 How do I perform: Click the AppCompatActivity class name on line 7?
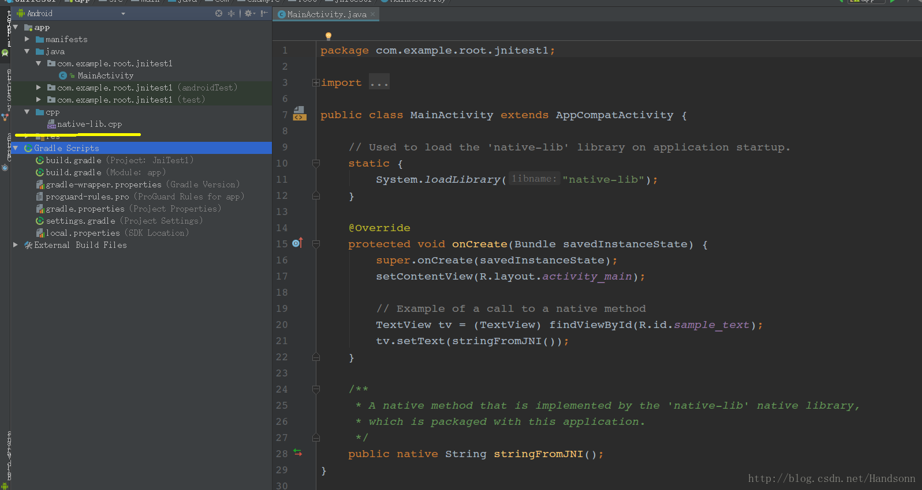[x=614, y=115]
